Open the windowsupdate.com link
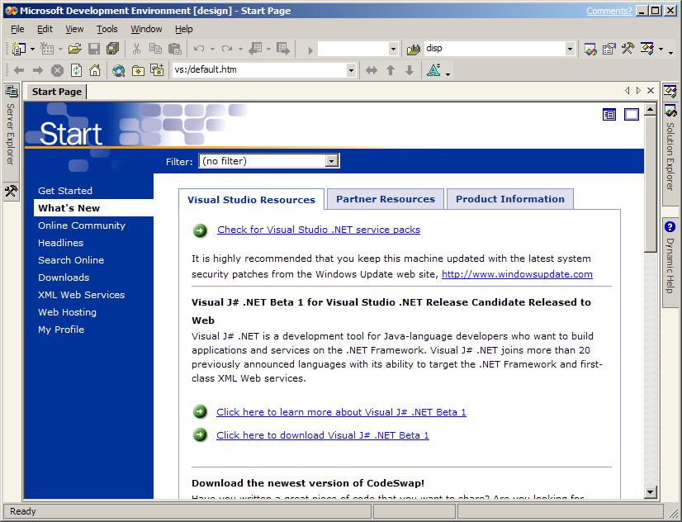 (517, 274)
